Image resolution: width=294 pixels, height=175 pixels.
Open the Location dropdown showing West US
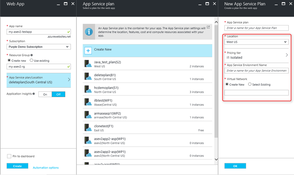pos(256,42)
